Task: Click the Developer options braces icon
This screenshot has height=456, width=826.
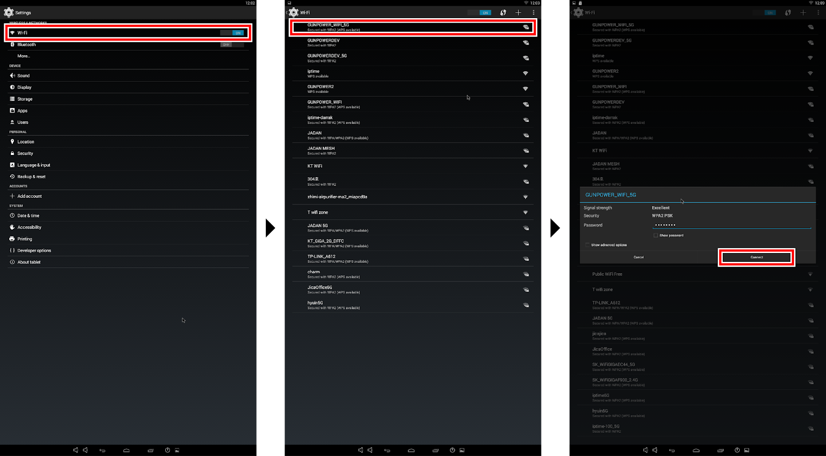Action: point(12,250)
